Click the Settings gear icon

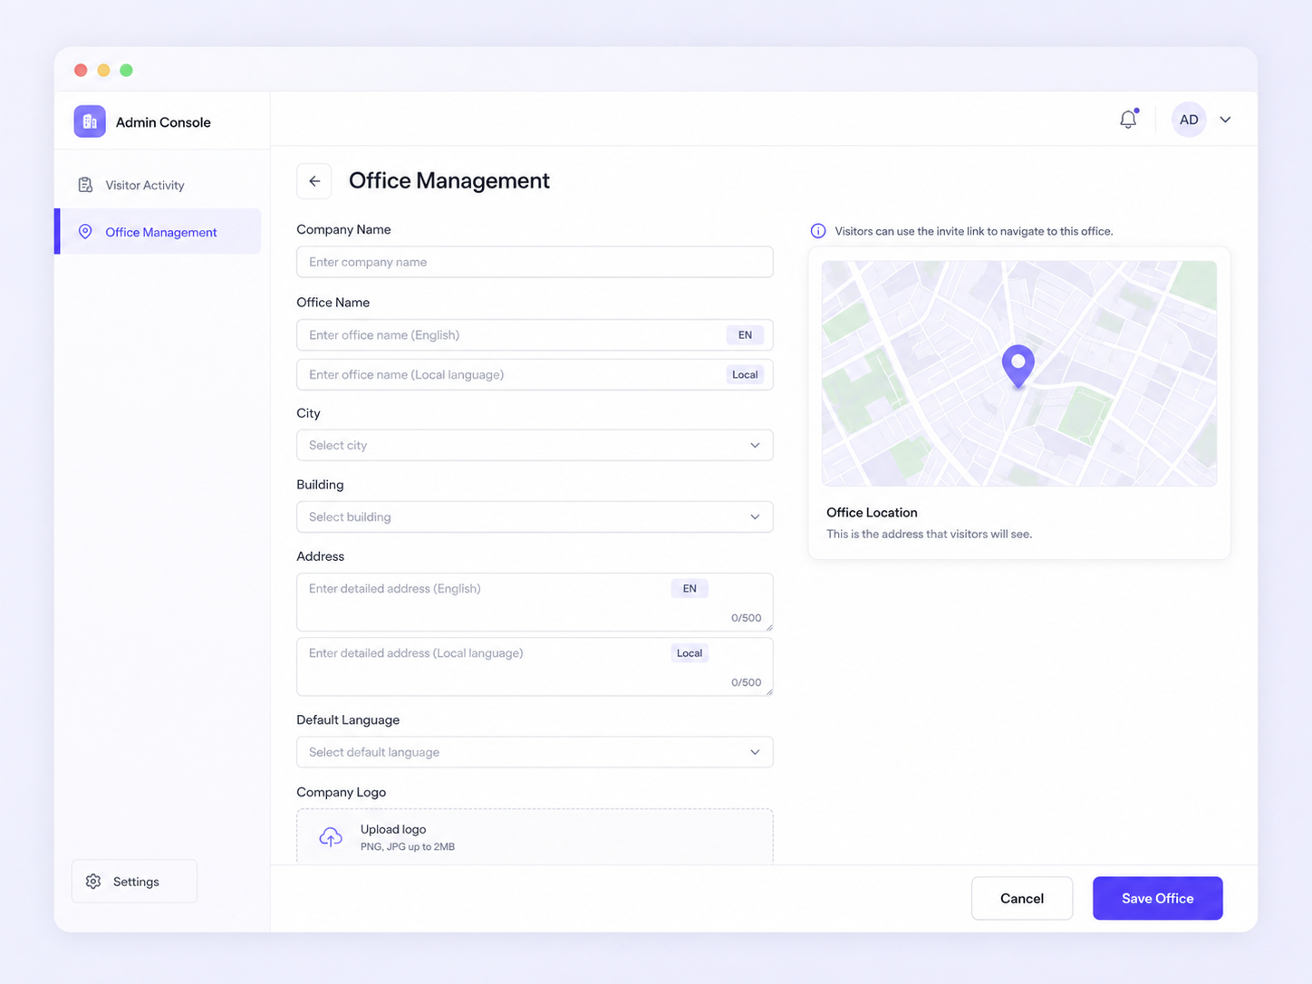click(93, 882)
